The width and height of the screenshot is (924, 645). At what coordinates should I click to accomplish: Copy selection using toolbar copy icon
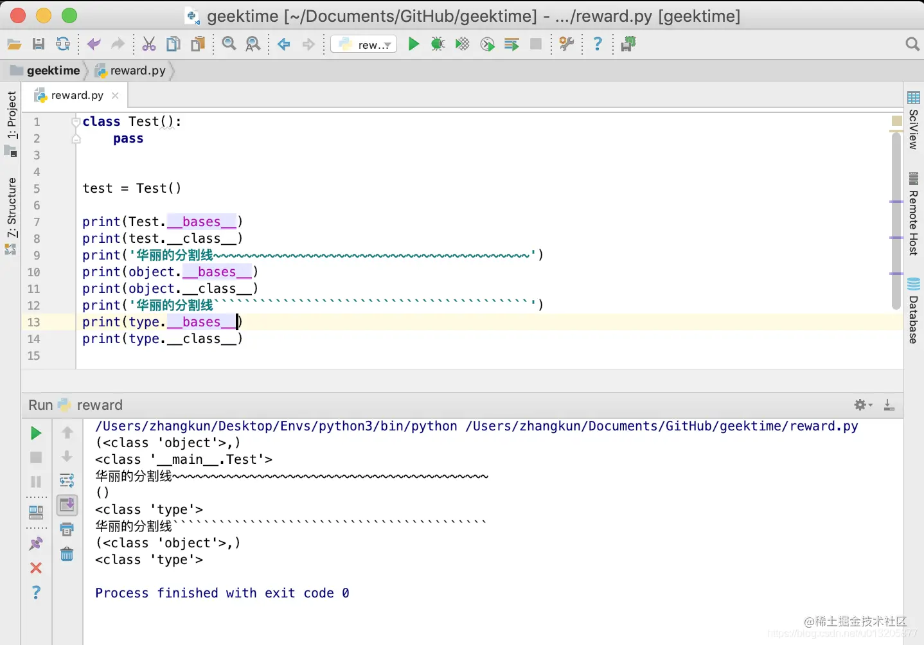pos(173,44)
